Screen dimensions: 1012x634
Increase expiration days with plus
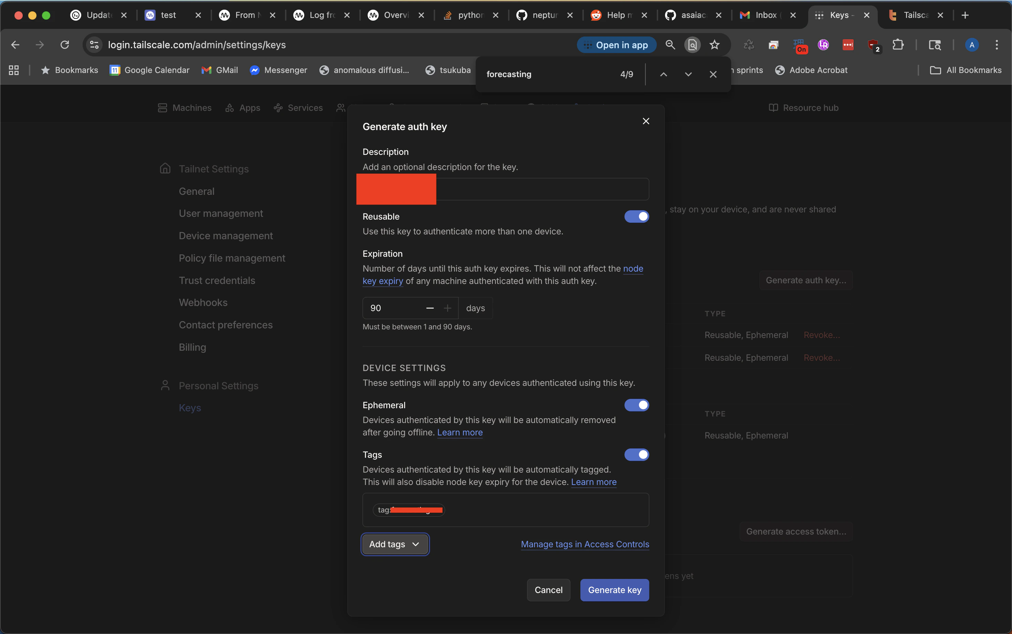[x=447, y=308]
